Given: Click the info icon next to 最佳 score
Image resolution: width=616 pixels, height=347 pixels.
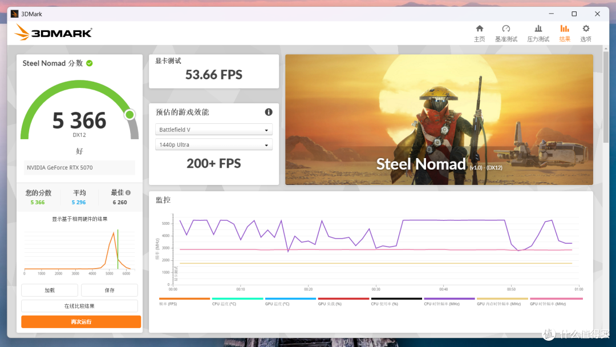Looking at the screenshot, I should 128,192.
